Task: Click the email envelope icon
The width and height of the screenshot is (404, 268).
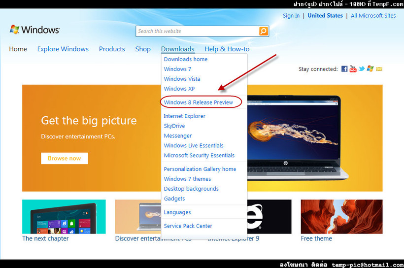Action: [x=379, y=69]
